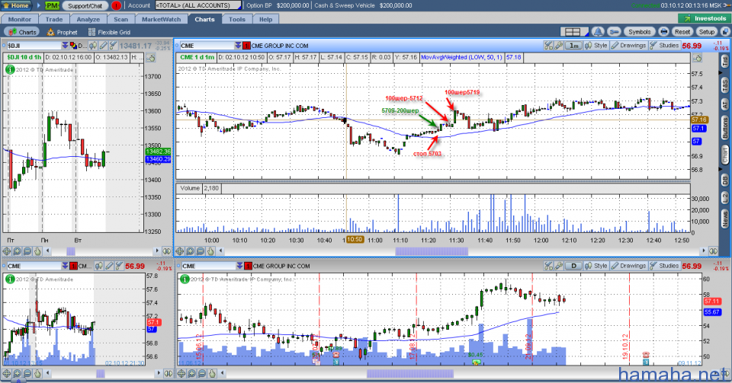The height and width of the screenshot is (383, 732).
Task: Click the Reset button
Action: (x=682, y=32)
